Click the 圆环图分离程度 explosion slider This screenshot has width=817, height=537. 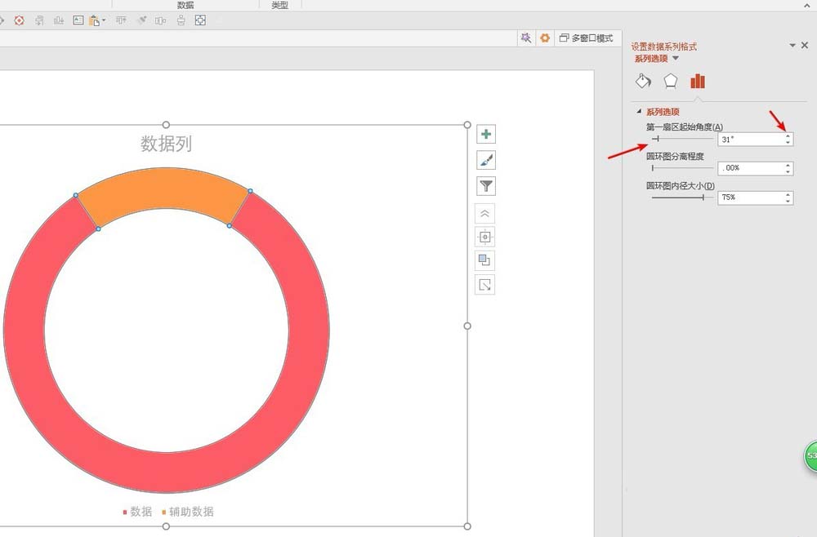pyautogui.click(x=682, y=167)
